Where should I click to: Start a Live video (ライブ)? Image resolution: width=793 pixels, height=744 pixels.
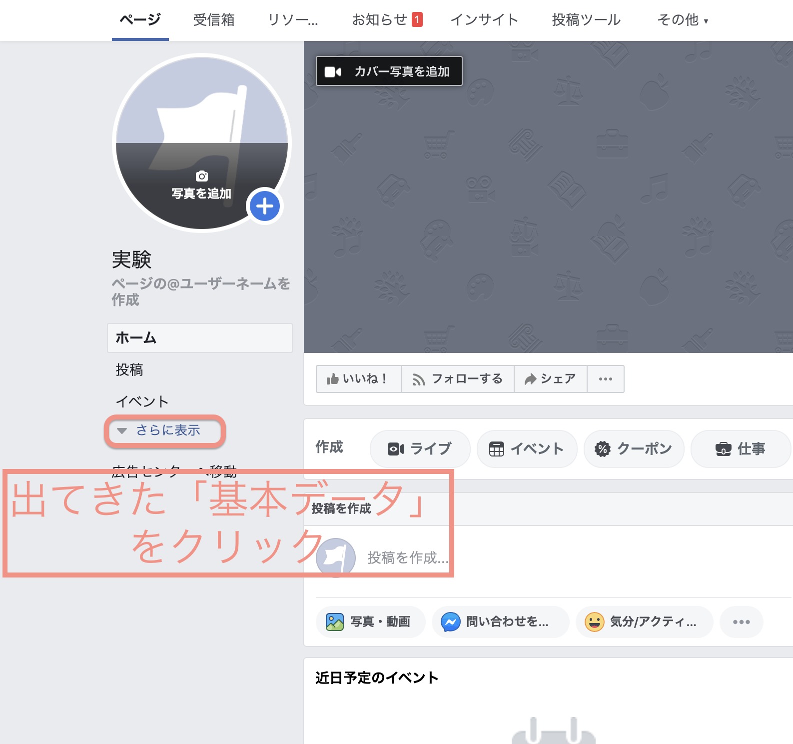click(x=420, y=449)
